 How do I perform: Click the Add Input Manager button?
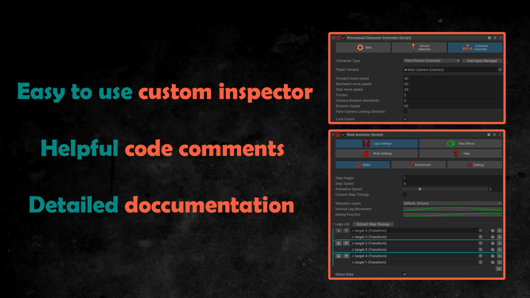click(x=482, y=61)
